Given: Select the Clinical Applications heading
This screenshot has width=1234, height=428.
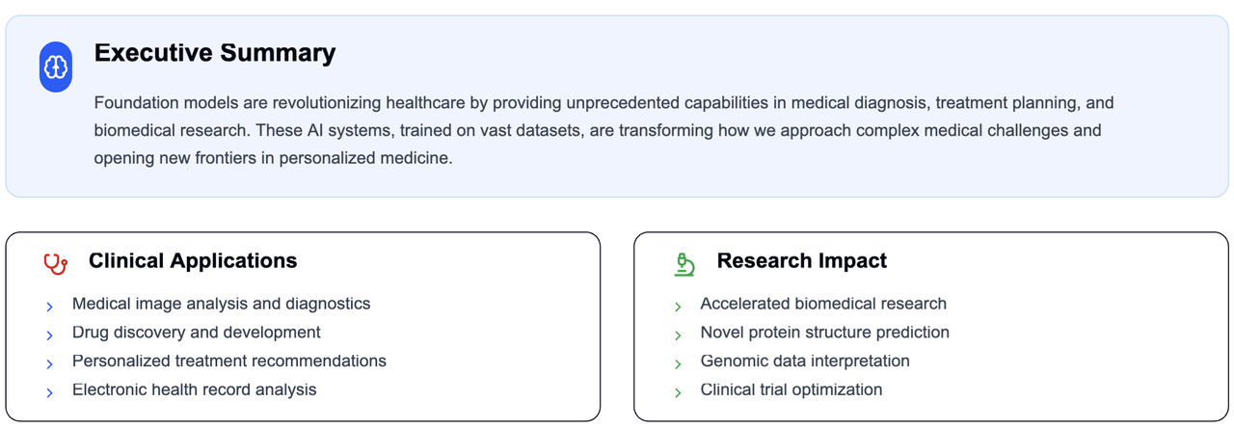Looking at the screenshot, I should 193,261.
